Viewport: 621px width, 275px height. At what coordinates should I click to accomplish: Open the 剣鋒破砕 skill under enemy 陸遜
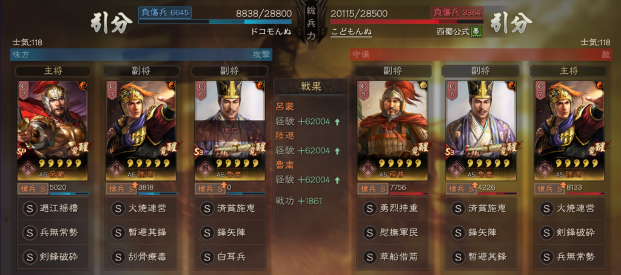(x=569, y=232)
